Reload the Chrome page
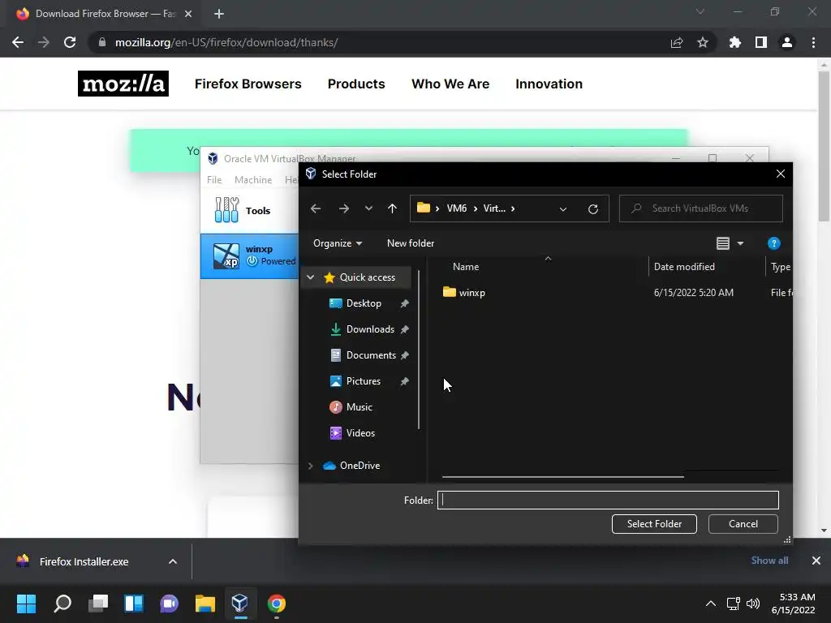 coord(70,42)
